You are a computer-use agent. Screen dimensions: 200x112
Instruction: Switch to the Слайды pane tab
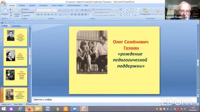pos(5,26)
